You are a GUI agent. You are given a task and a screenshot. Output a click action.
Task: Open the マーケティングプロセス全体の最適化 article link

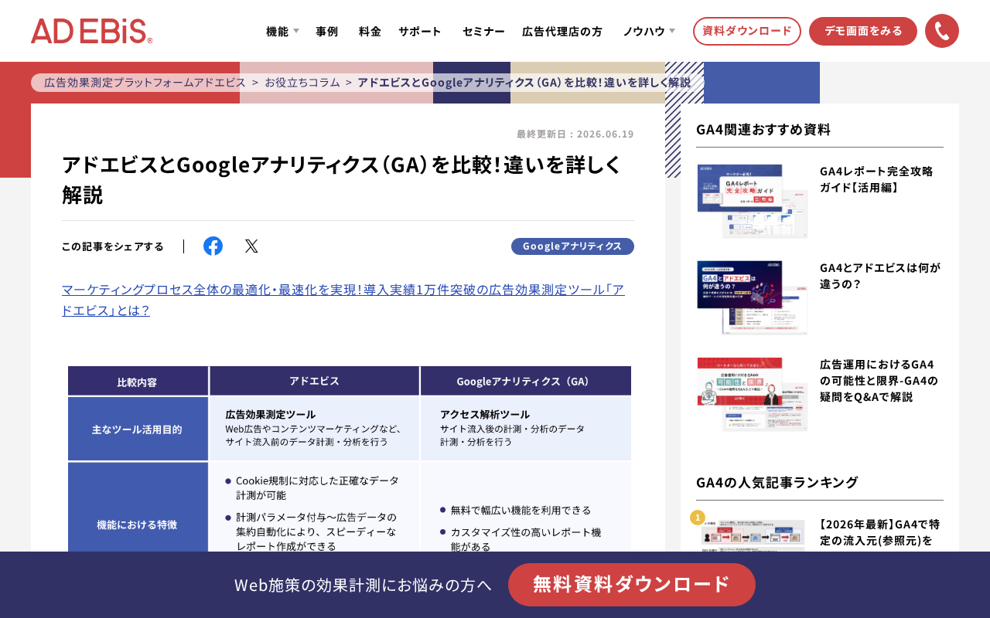(343, 300)
